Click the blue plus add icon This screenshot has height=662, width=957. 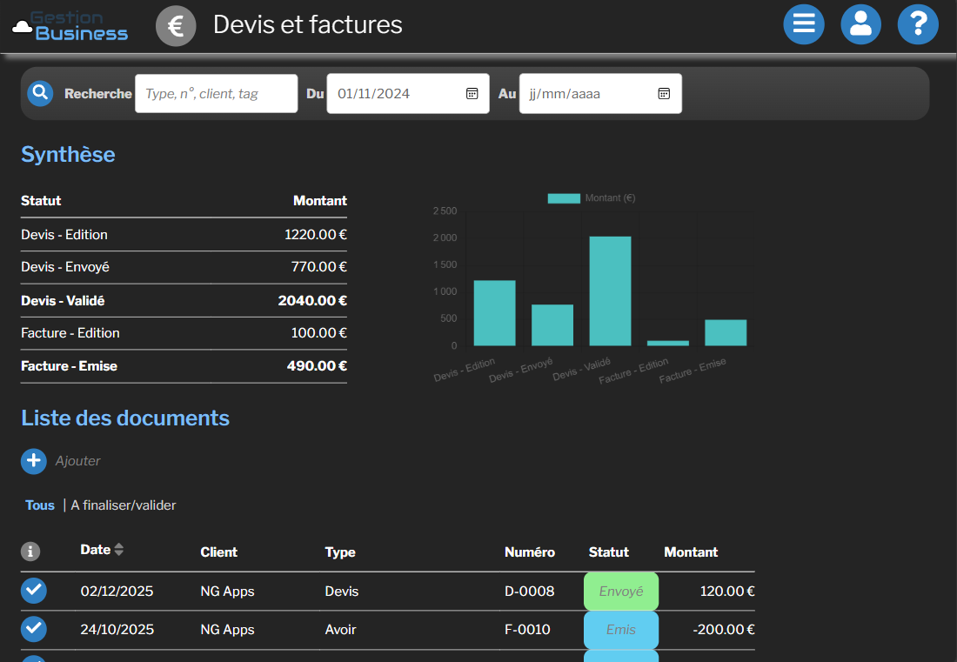[33, 461]
